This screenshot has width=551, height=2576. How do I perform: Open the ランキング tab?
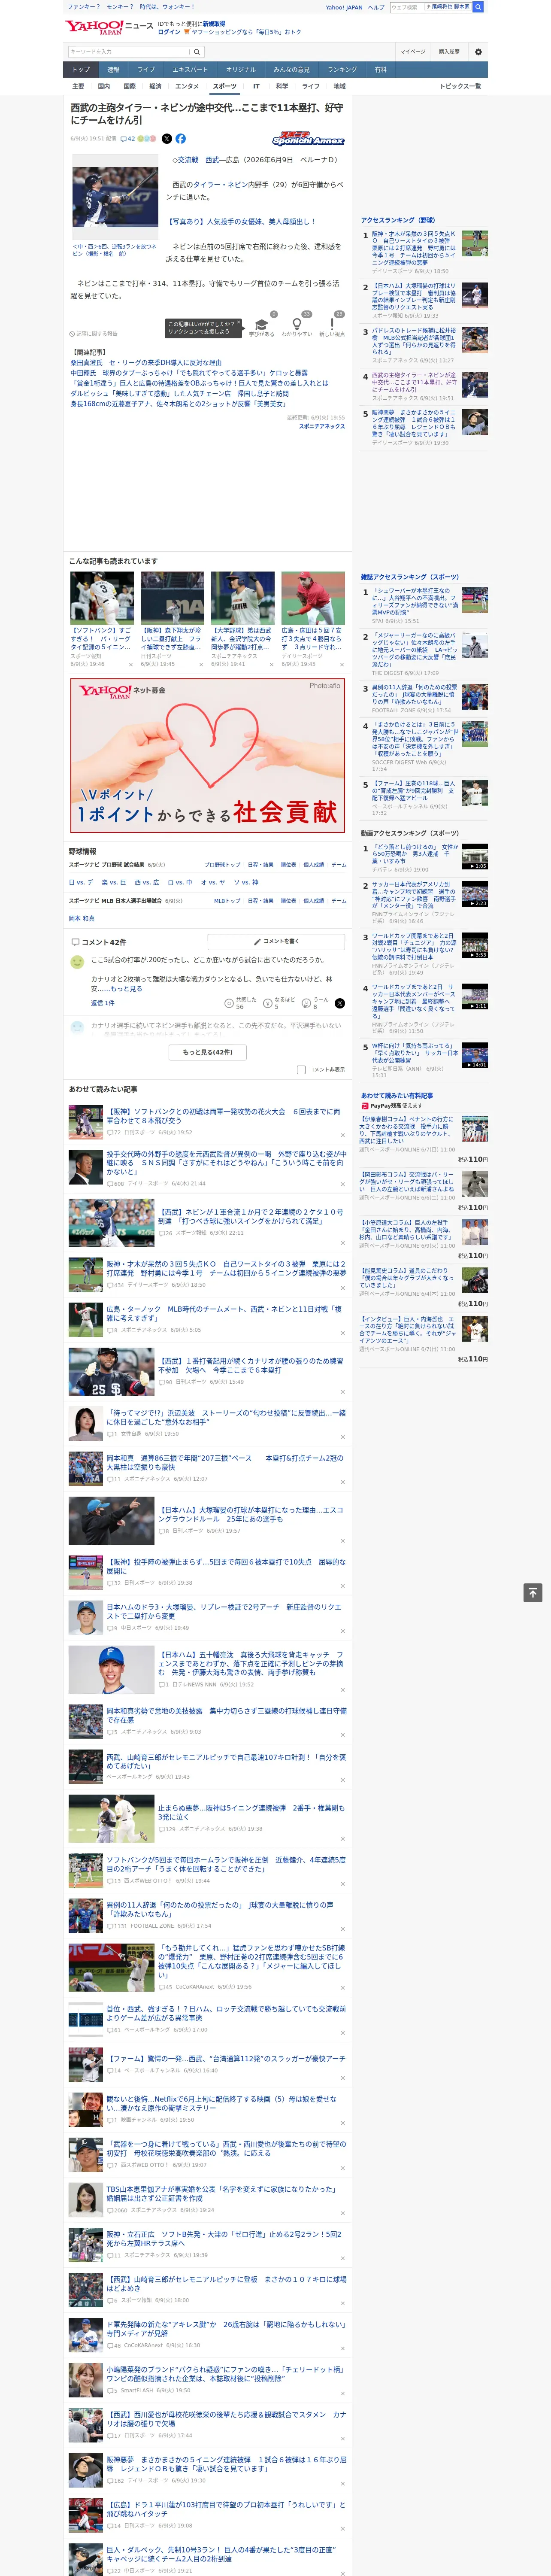coord(342,70)
